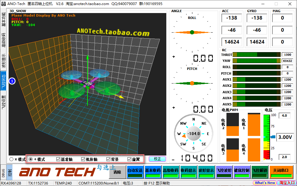Image resolution: width=297 pixels, height=186 pixels.
Task: Click the ANO-Tech title bar app icon
Action: coord(4,4)
